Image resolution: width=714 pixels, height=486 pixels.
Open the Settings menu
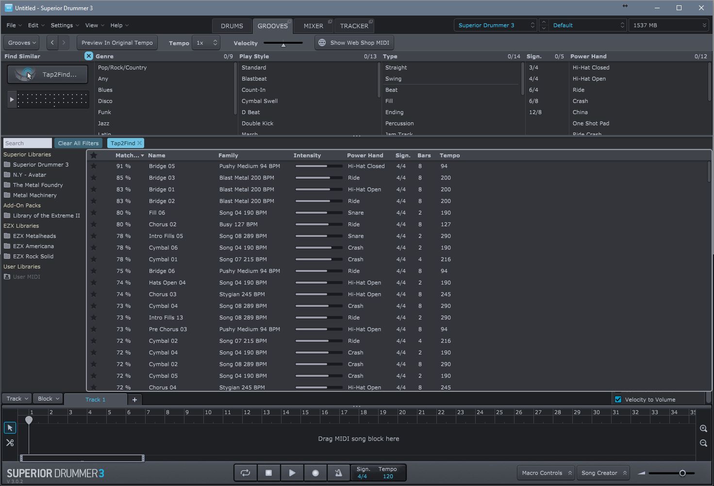[65, 25]
